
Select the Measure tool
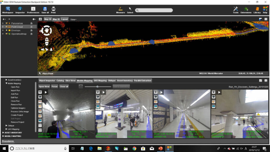(120, 10)
